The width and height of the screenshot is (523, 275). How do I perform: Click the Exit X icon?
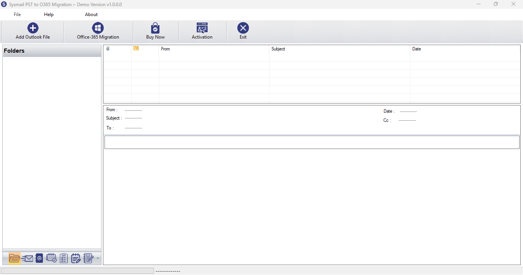coord(243,28)
